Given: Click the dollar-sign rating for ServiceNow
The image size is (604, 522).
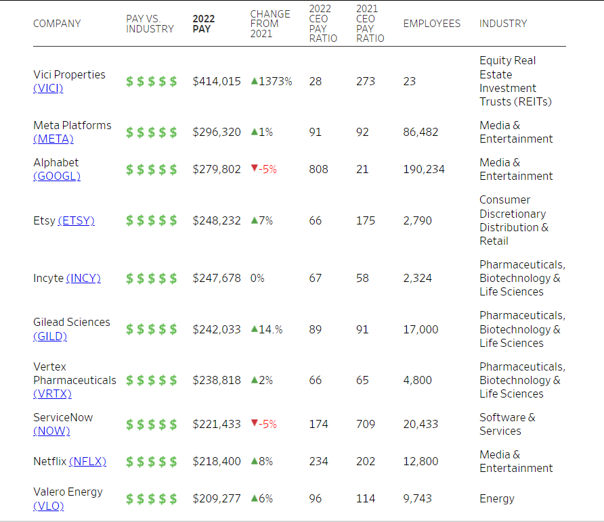Looking at the screenshot, I should click(x=152, y=424).
